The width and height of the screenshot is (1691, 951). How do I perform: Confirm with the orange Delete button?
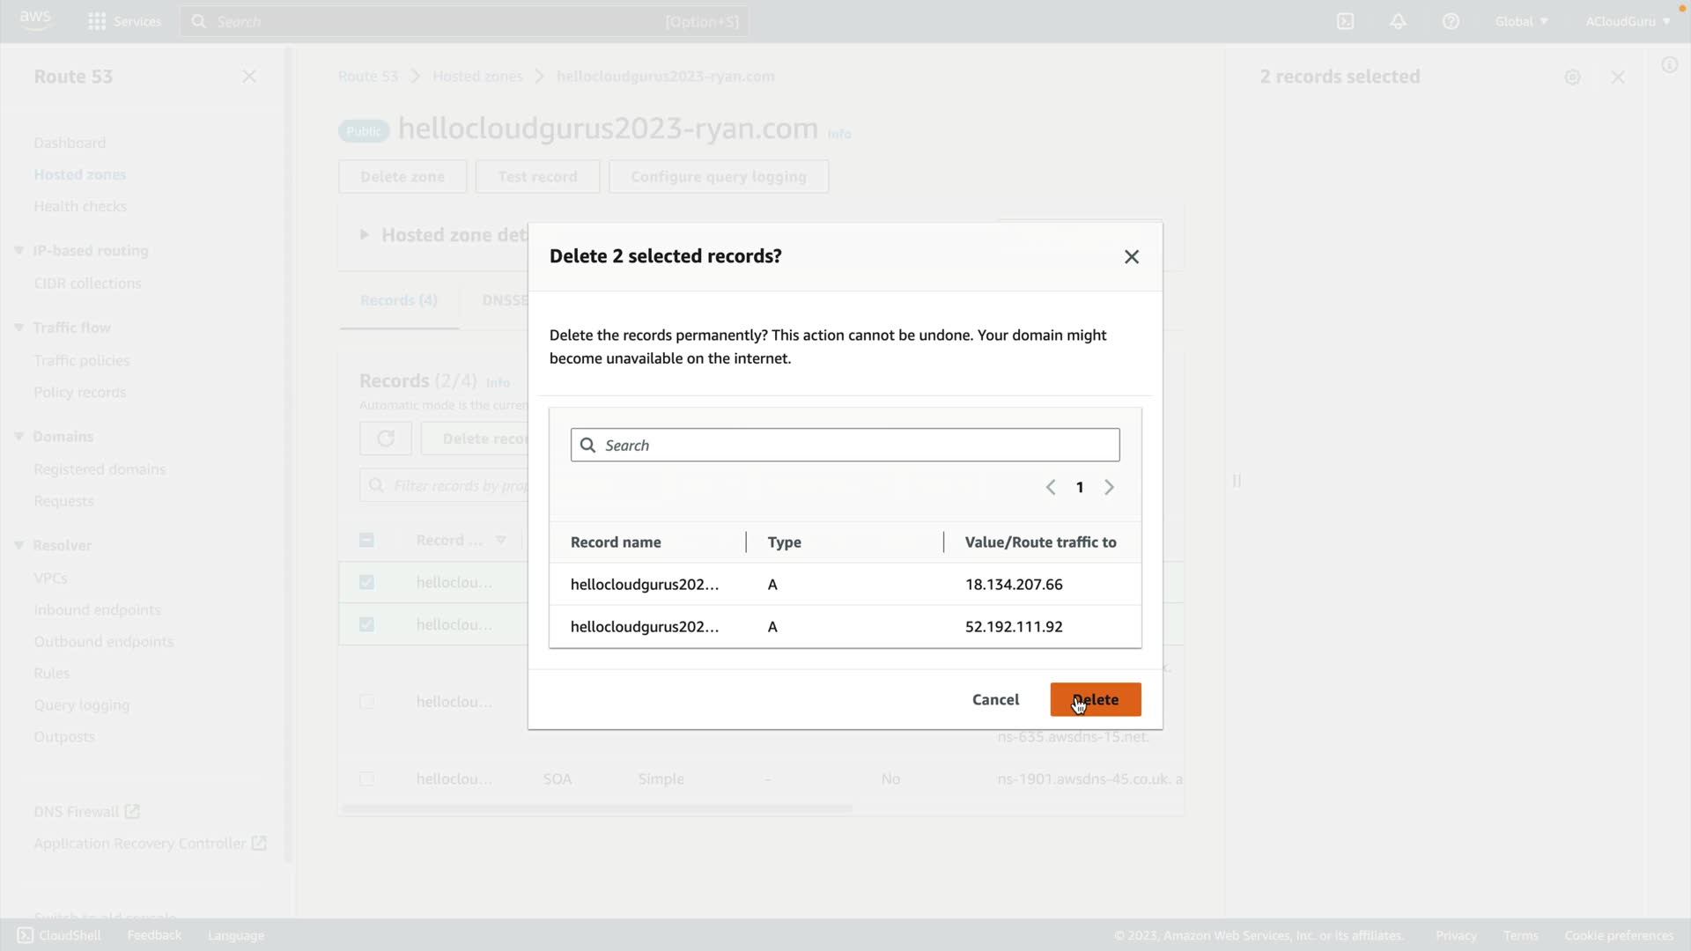1095,699
